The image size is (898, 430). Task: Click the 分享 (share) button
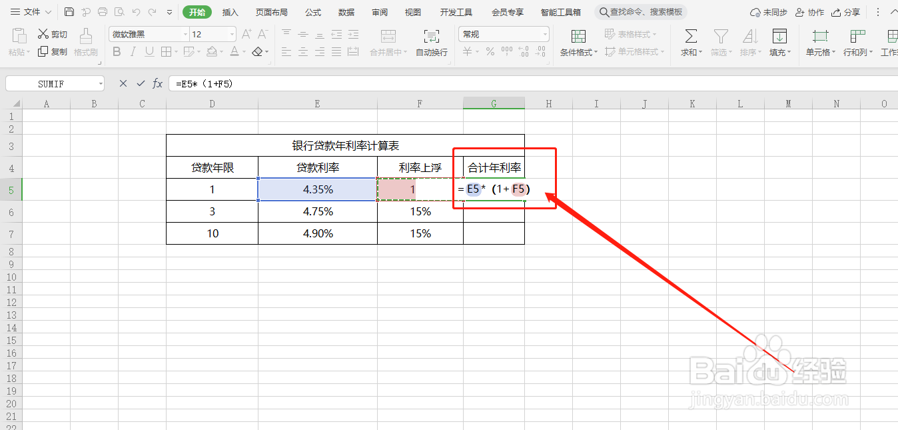click(847, 11)
